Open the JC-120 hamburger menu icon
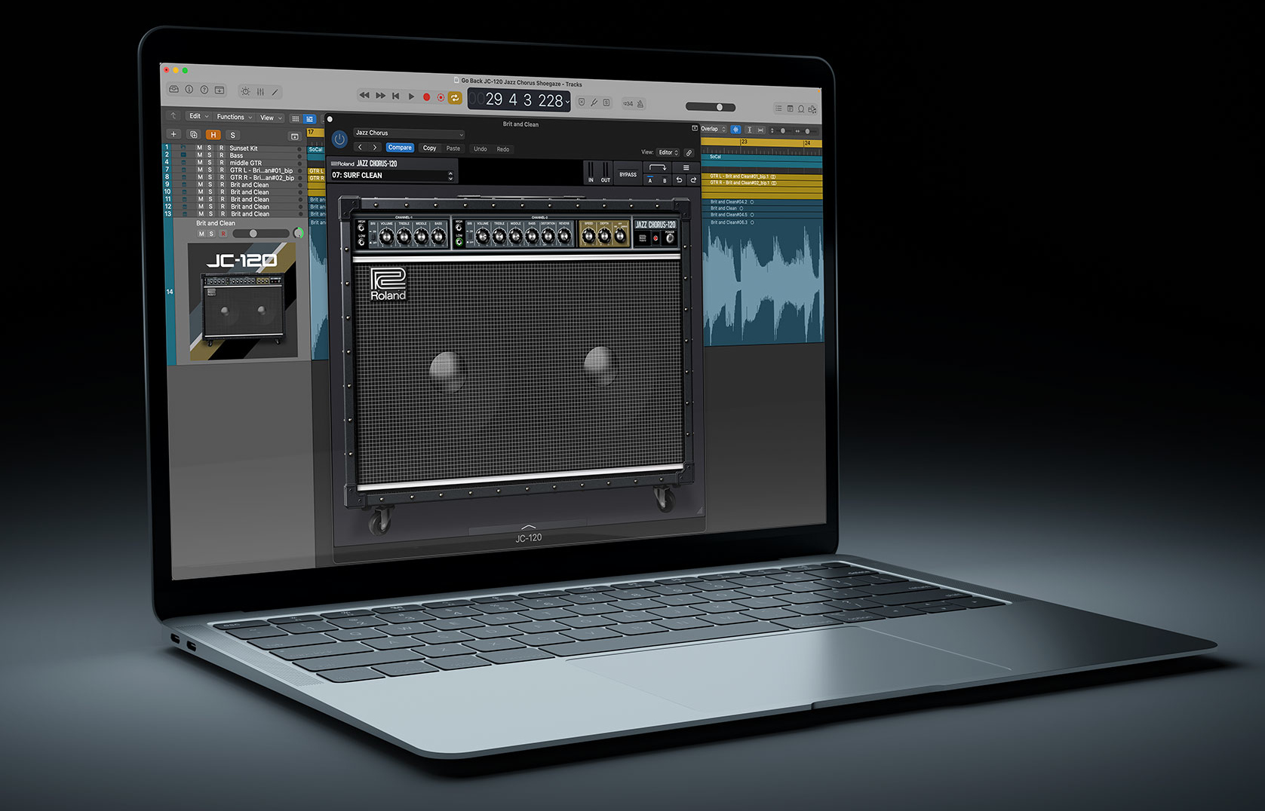Image resolution: width=1265 pixels, height=811 pixels. click(686, 167)
